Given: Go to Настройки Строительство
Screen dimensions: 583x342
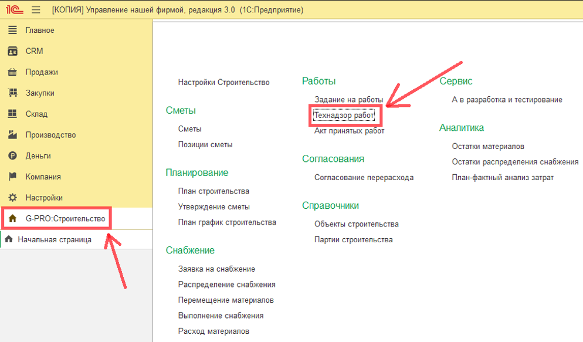Looking at the screenshot, I should 223,82.
